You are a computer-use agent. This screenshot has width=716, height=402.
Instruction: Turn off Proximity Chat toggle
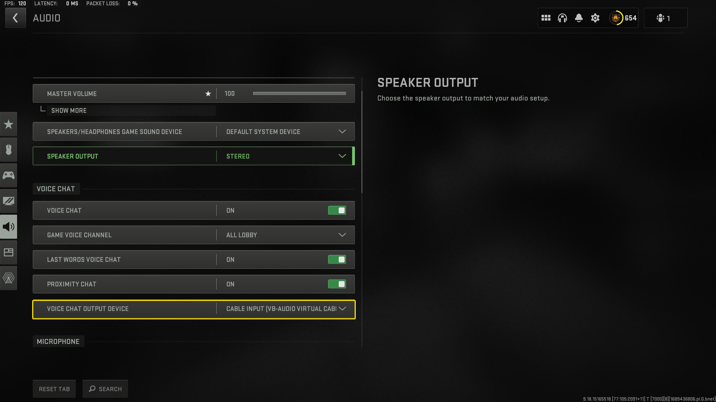[337, 284]
